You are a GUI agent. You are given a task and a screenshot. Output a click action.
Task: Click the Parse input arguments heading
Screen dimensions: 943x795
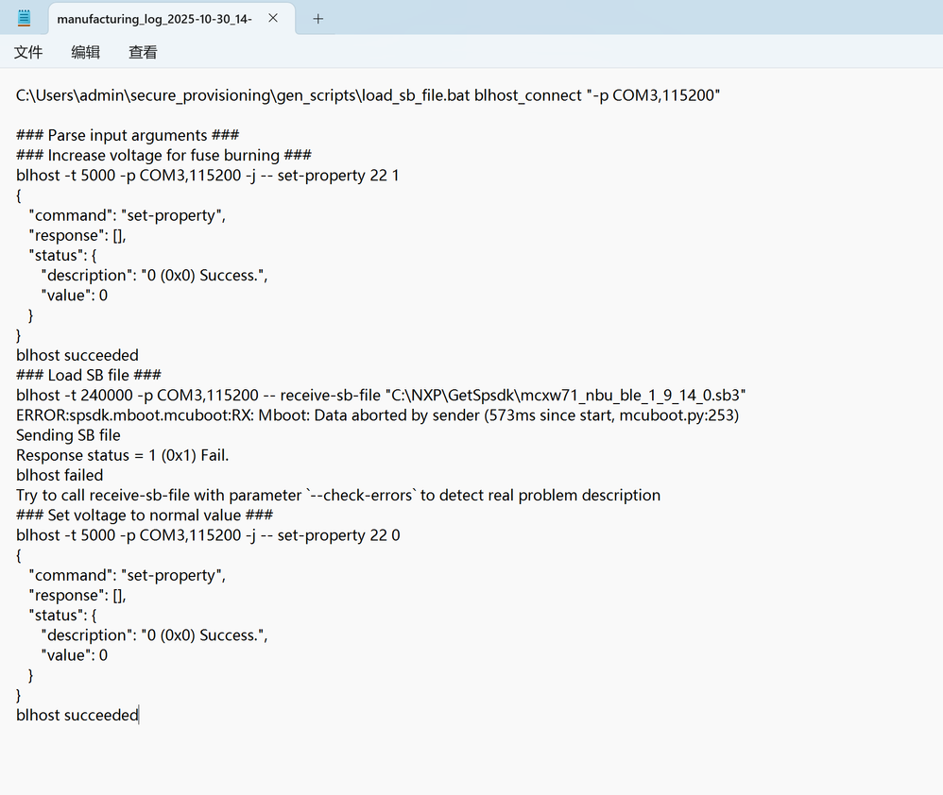(128, 135)
